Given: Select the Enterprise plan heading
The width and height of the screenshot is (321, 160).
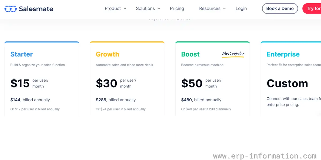Looking at the screenshot, I should [x=283, y=54].
